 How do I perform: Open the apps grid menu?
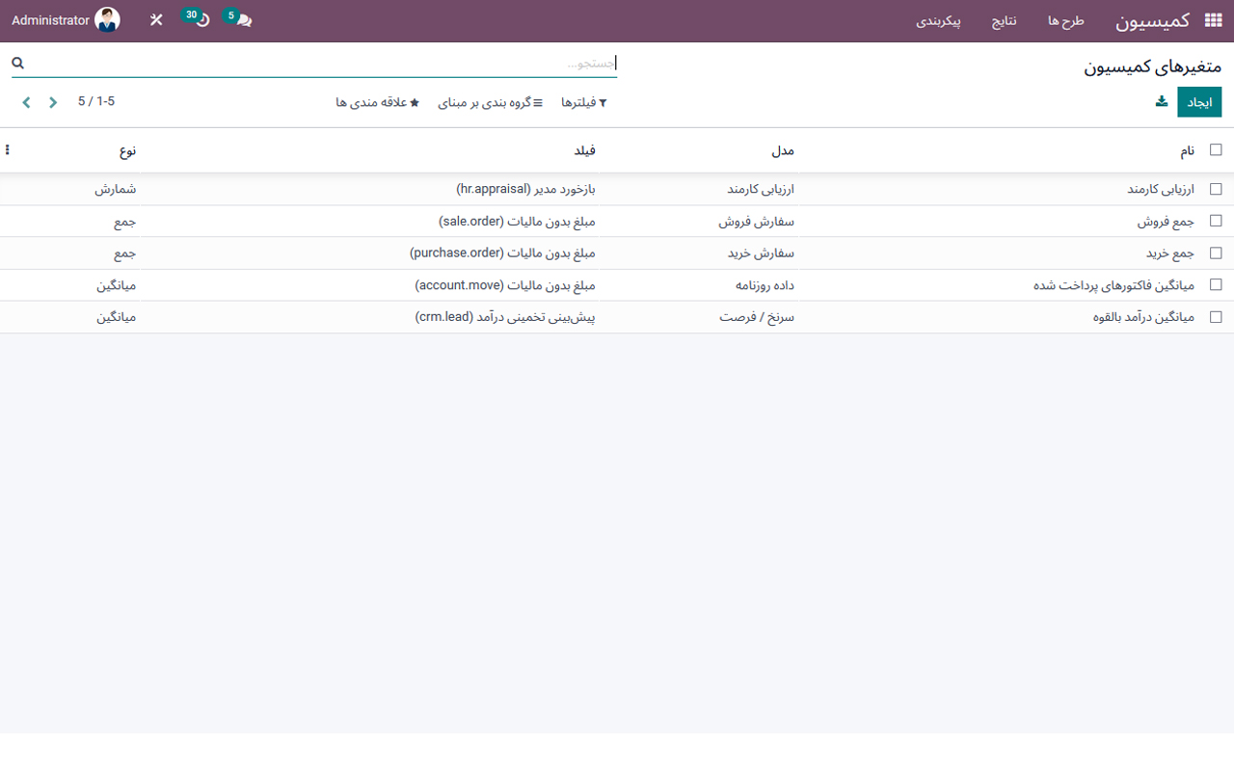(1214, 19)
